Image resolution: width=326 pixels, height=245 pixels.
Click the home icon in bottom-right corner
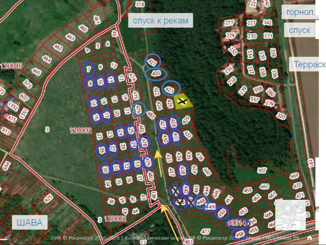pos(309,238)
